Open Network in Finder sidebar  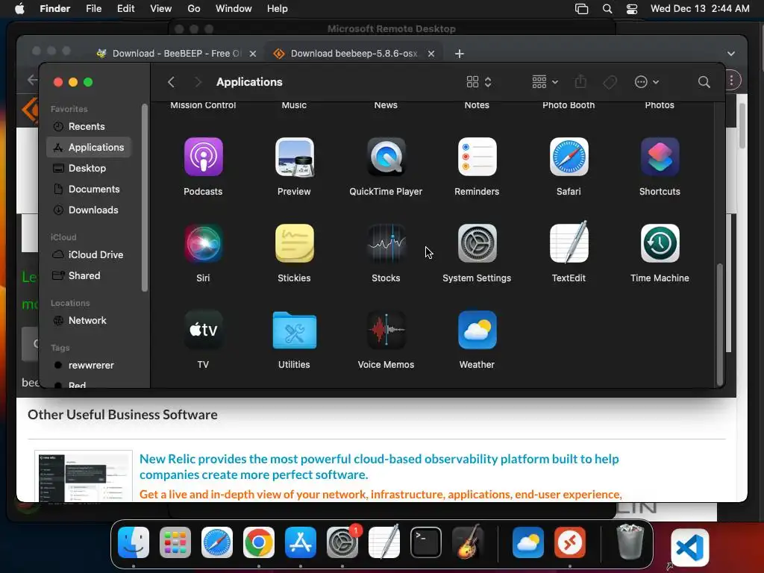click(88, 321)
